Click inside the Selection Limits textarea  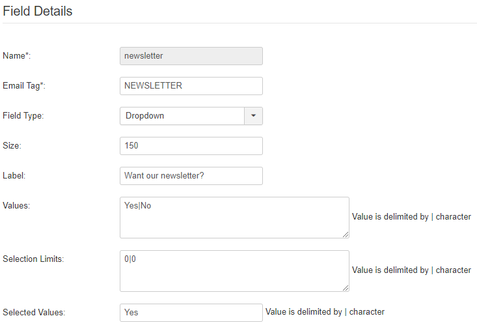tap(234, 271)
